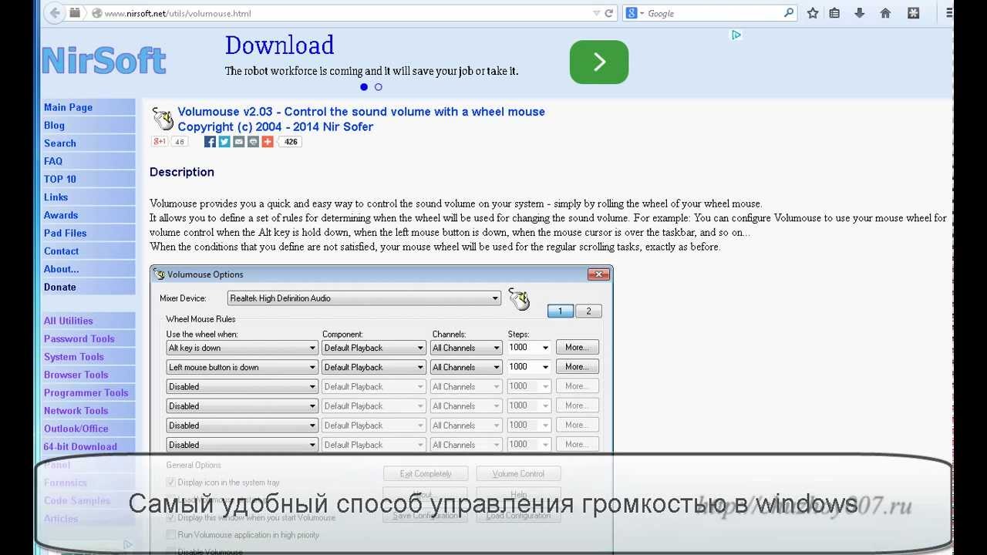Screen dimensions: 987x555
Task: Click the Volumouse mouse icon beside title
Action: click(163, 119)
